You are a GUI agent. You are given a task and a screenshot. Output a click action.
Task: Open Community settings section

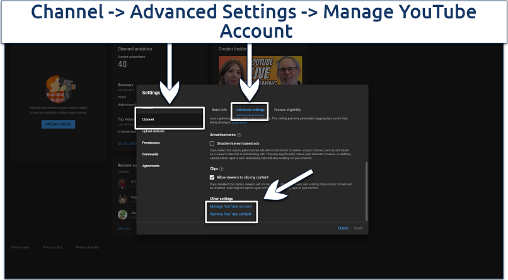click(151, 155)
